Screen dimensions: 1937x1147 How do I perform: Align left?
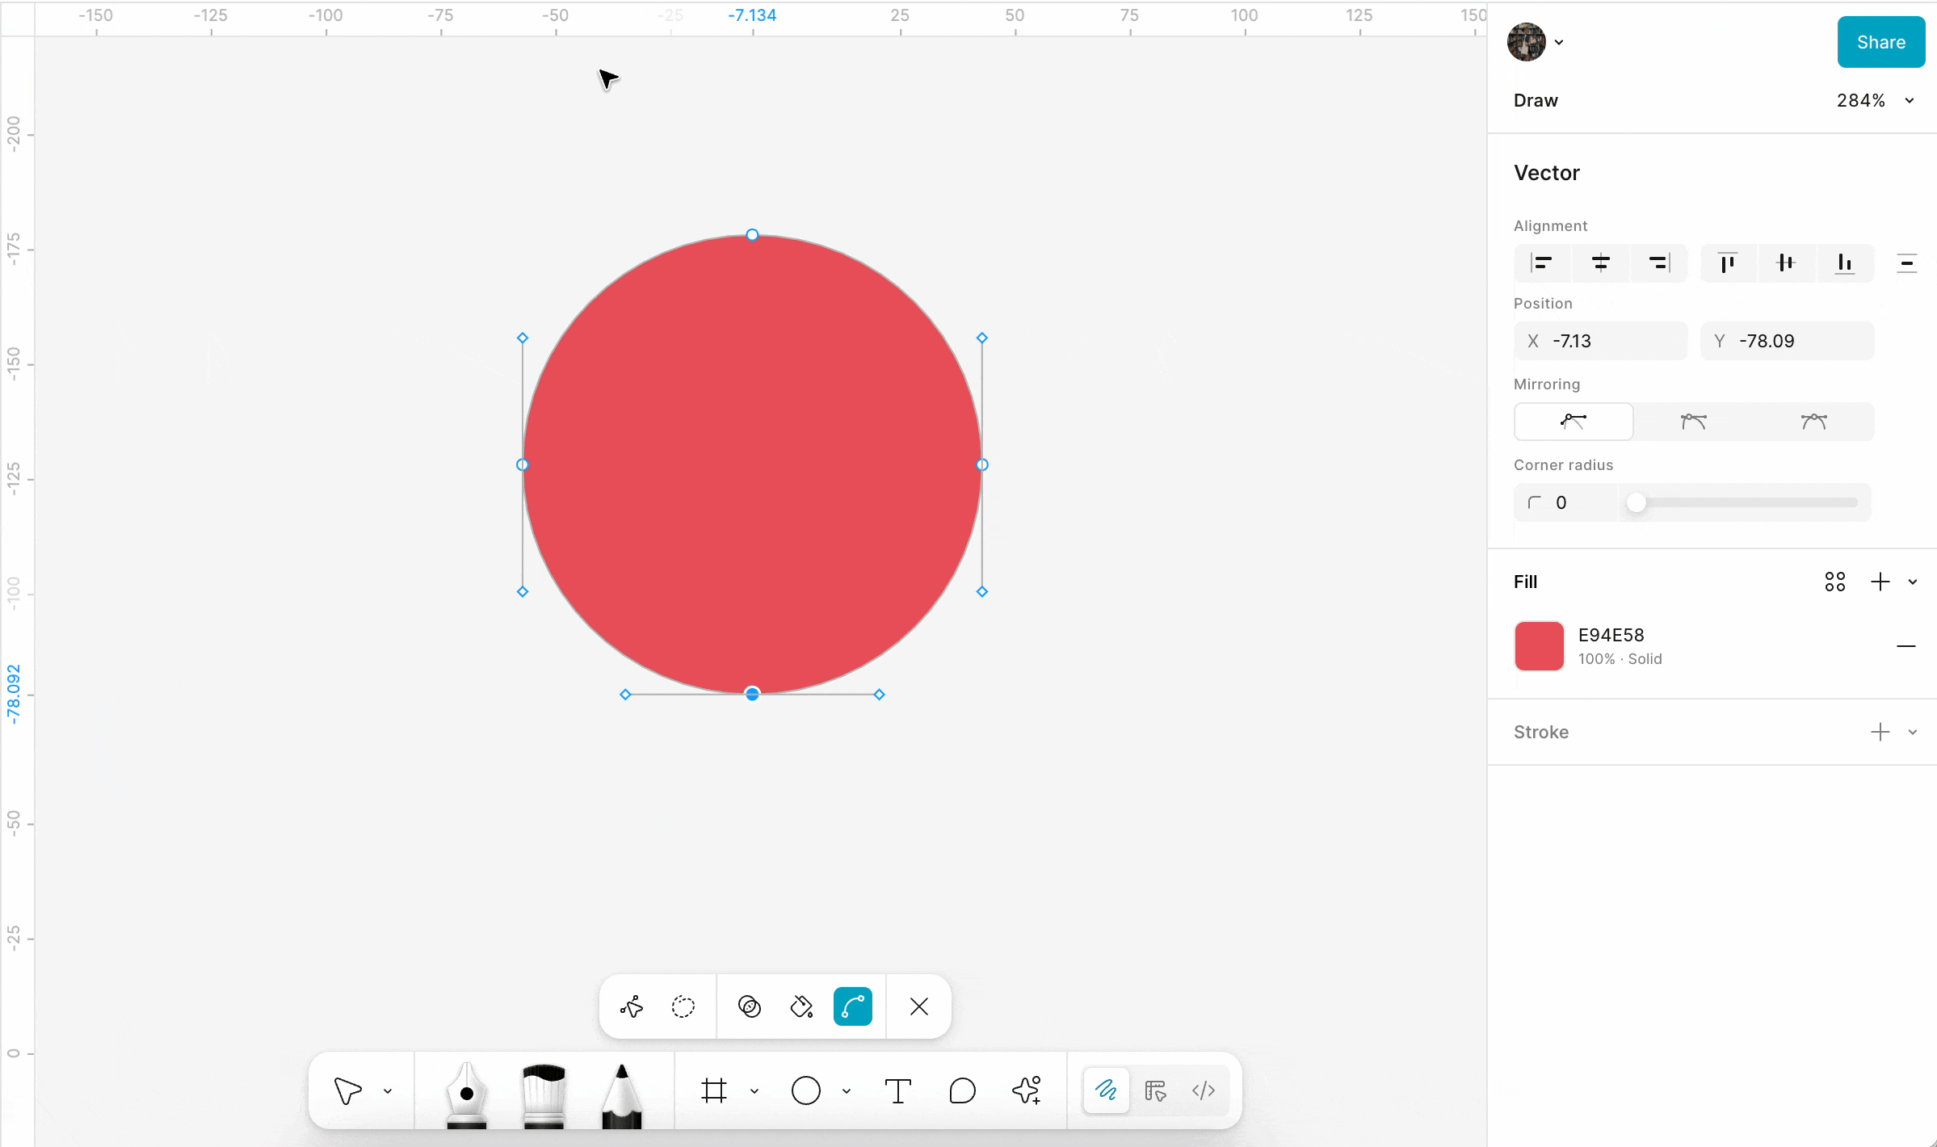(1542, 263)
